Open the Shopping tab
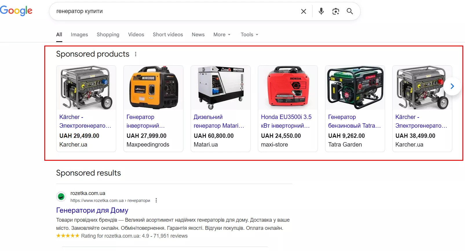The height and width of the screenshot is (251, 465). point(108,35)
